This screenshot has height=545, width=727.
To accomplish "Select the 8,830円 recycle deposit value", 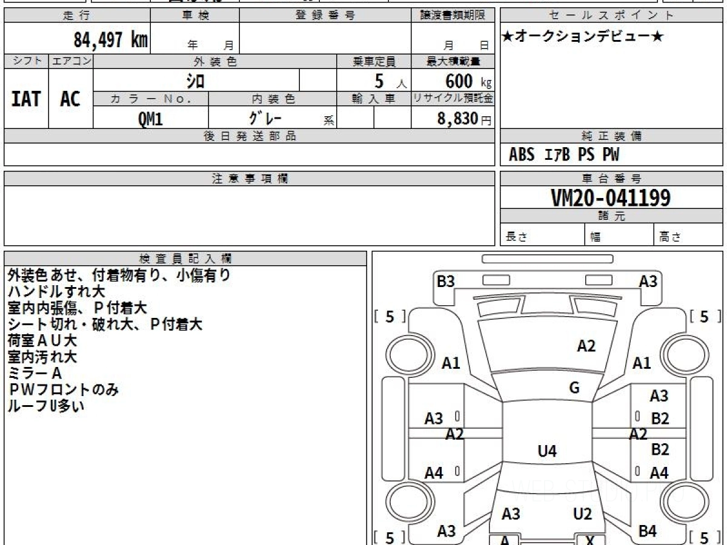I will (465, 119).
